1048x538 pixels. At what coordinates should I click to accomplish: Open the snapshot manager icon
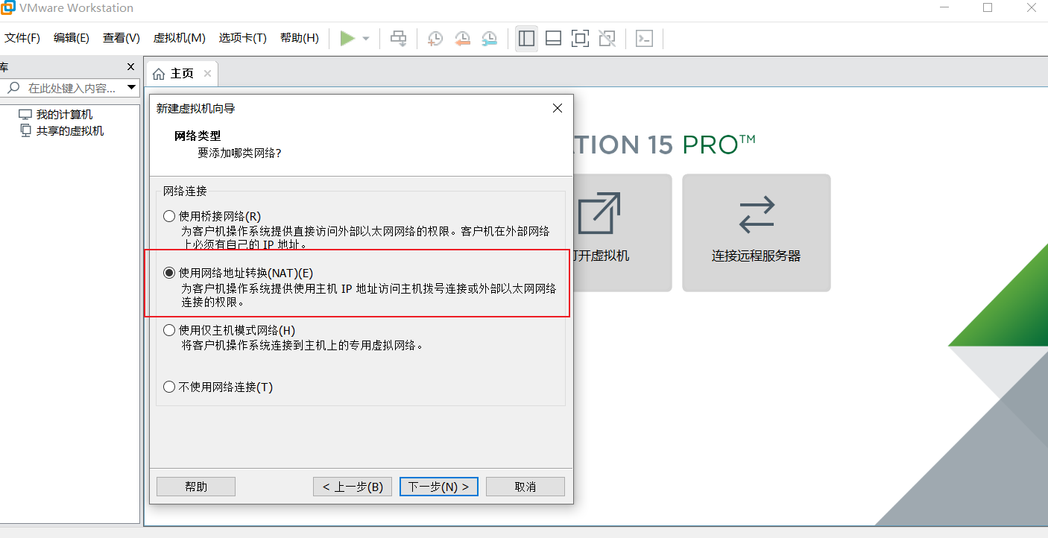pyautogui.click(x=489, y=39)
